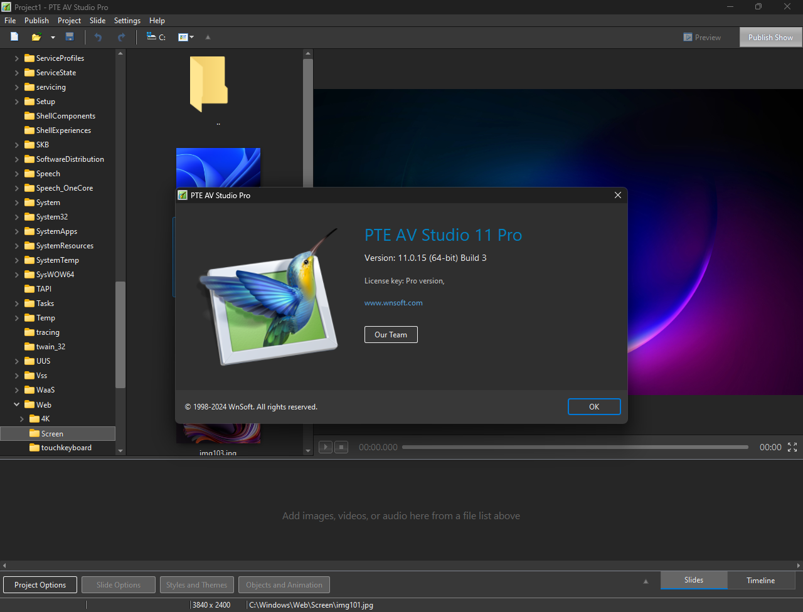Click the Slide Options button
Image resolution: width=803 pixels, height=612 pixels.
click(x=119, y=585)
